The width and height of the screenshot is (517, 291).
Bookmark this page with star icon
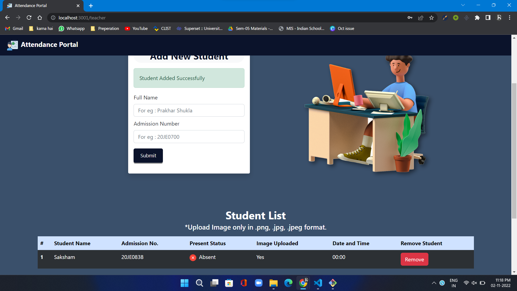[431, 18]
